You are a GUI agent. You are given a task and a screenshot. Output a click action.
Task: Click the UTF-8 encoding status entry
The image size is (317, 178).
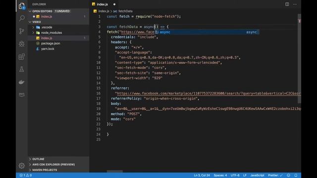pyautogui.click(x=235, y=176)
